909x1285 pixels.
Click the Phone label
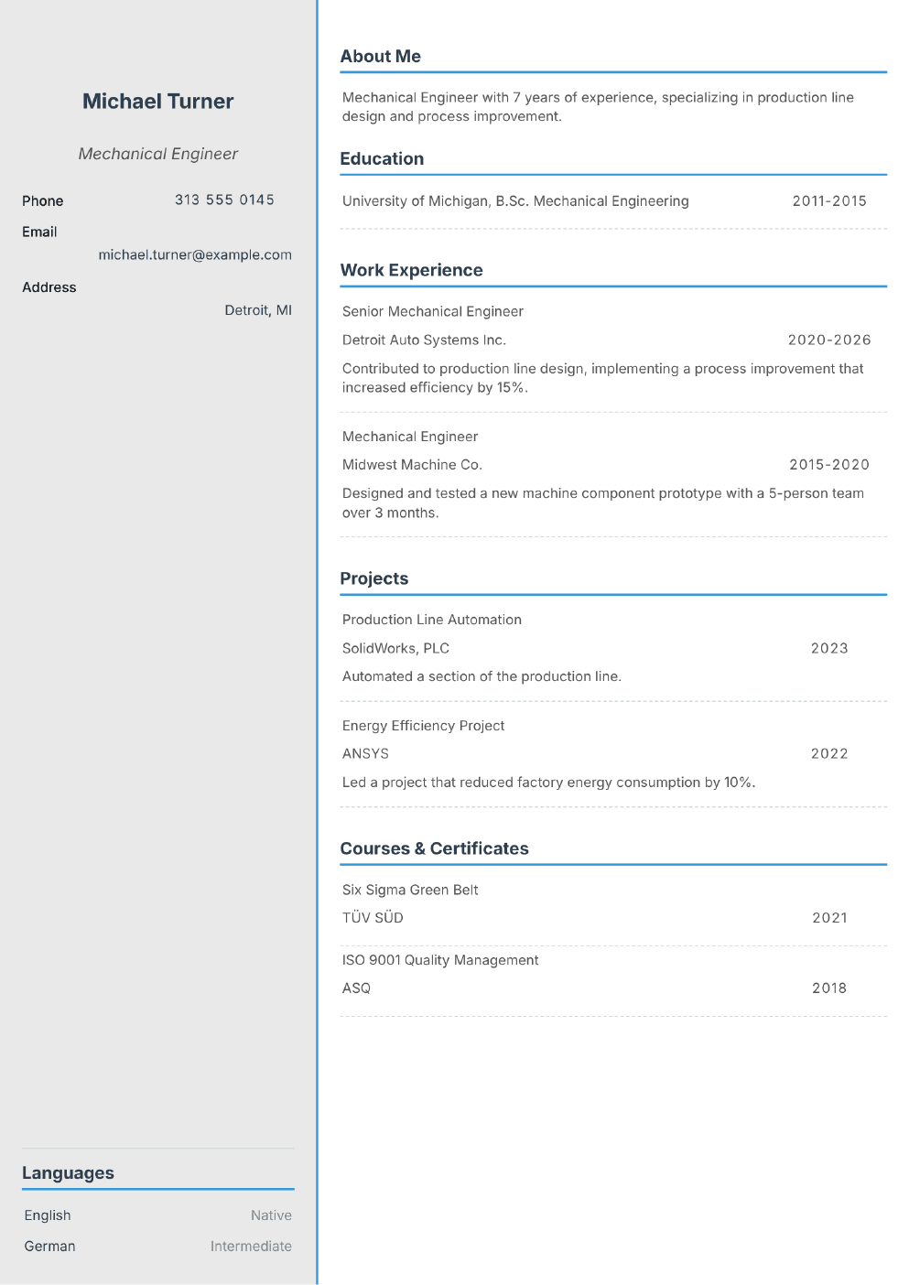(43, 200)
